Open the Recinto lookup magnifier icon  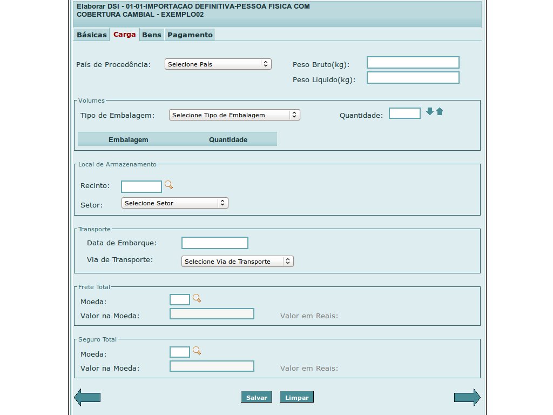point(168,185)
